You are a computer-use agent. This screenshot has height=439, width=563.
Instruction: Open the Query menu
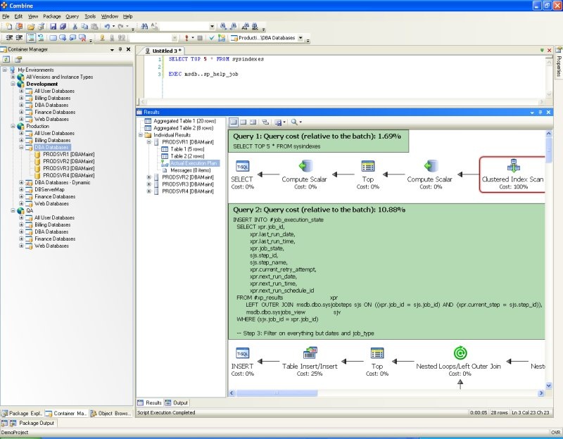click(x=72, y=15)
